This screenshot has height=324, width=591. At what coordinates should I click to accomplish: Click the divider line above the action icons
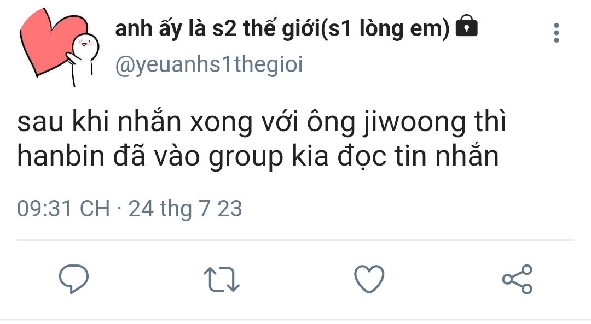pos(296,240)
